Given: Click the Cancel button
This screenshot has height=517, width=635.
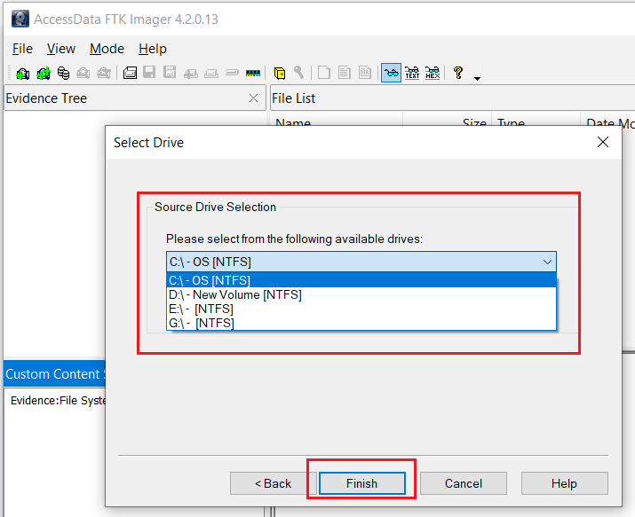Looking at the screenshot, I should point(464,483).
